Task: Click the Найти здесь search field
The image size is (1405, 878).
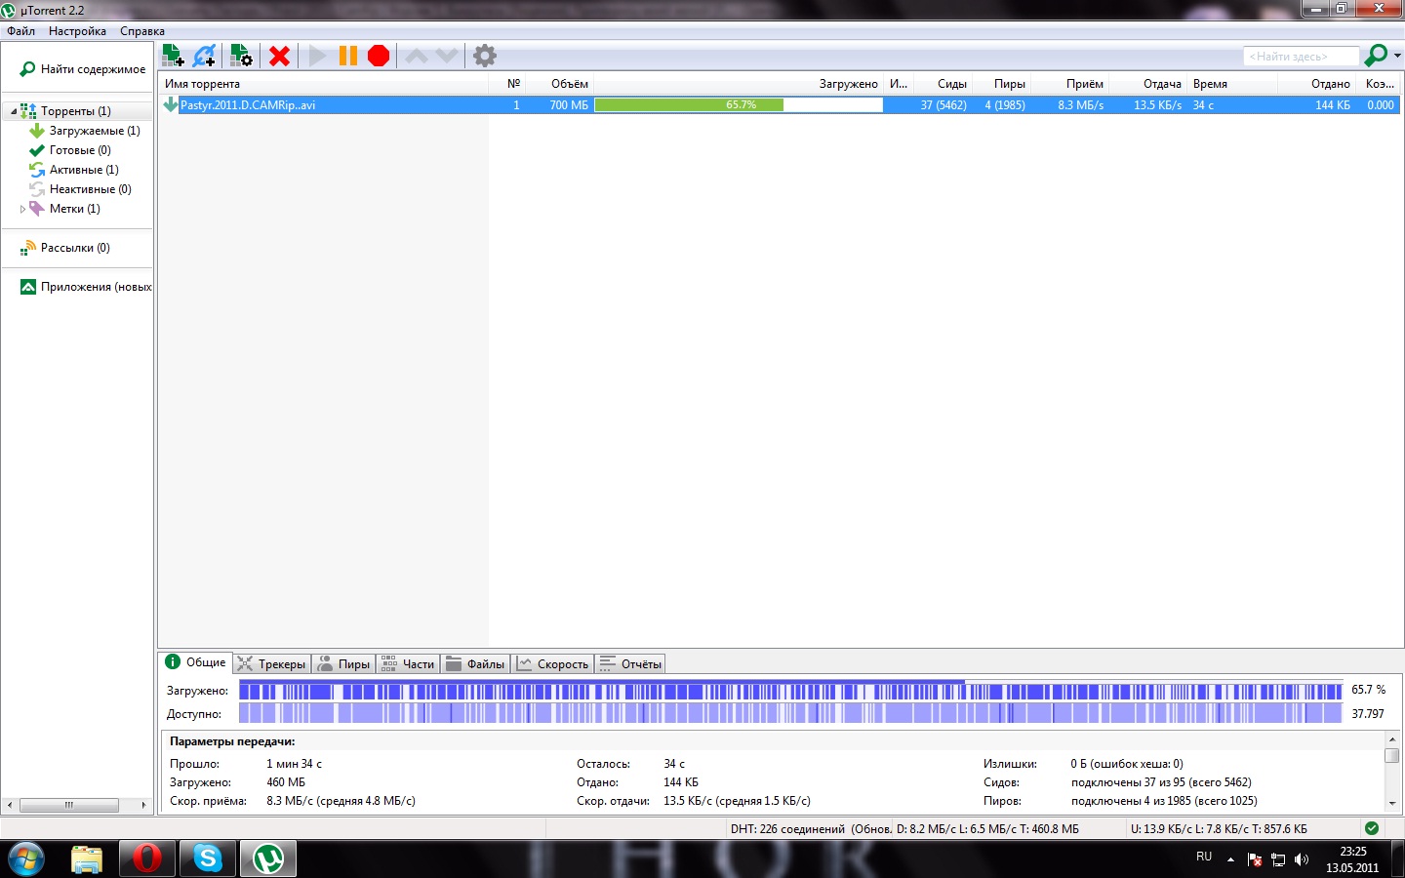Action: point(1300,57)
